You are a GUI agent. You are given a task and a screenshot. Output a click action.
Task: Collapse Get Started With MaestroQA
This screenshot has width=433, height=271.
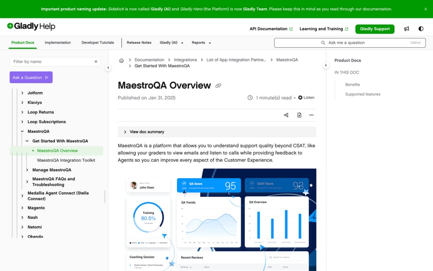click(27, 141)
